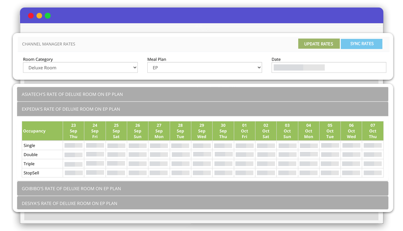The width and height of the screenshot is (403, 231).
Task: Click the red close window dot
Action: point(31,16)
